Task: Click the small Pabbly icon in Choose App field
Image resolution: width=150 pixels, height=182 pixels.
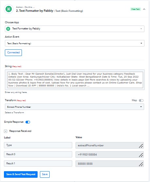Action: [x=8, y=29]
